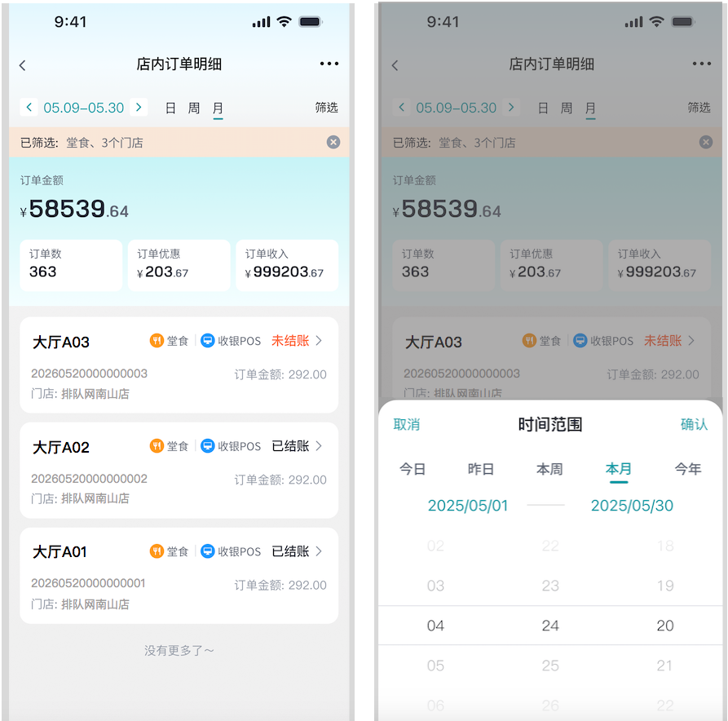Pick 05 in first picker column
This screenshot has height=721, width=728.
(x=435, y=666)
